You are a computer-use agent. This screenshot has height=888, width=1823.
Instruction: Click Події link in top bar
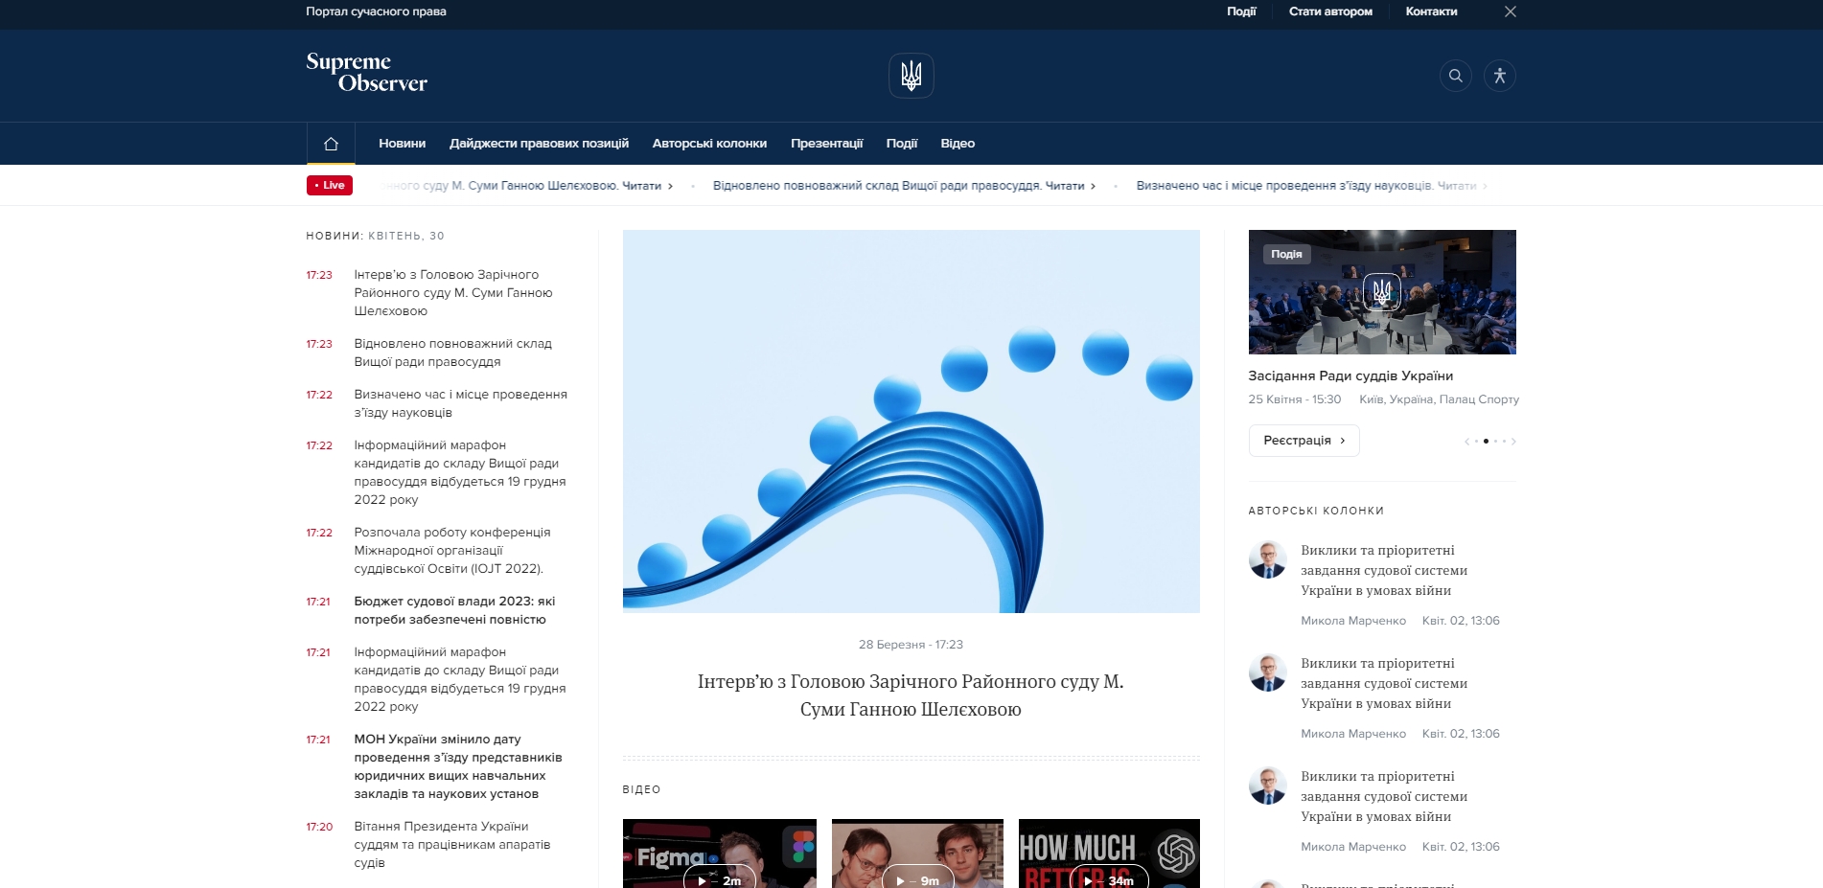click(1241, 11)
